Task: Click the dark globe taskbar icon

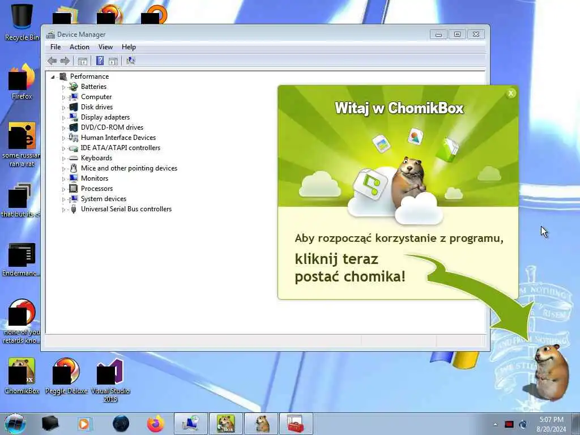Action: pyautogui.click(x=121, y=424)
